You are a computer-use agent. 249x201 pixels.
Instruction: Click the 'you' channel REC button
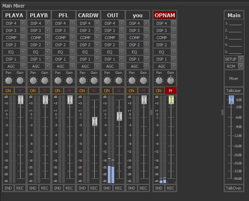(x=143, y=188)
